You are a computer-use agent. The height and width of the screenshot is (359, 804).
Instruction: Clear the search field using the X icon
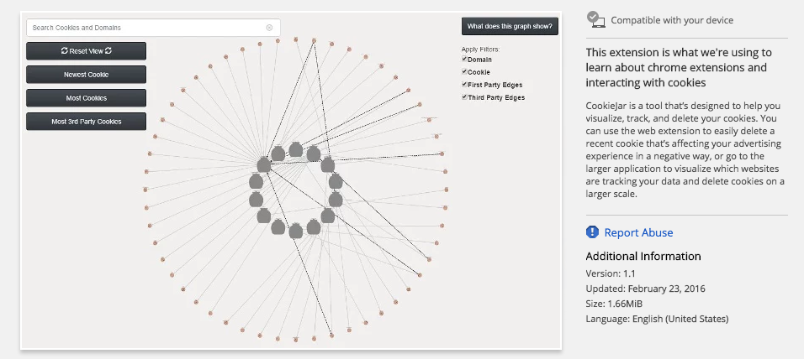click(x=269, y=28)
